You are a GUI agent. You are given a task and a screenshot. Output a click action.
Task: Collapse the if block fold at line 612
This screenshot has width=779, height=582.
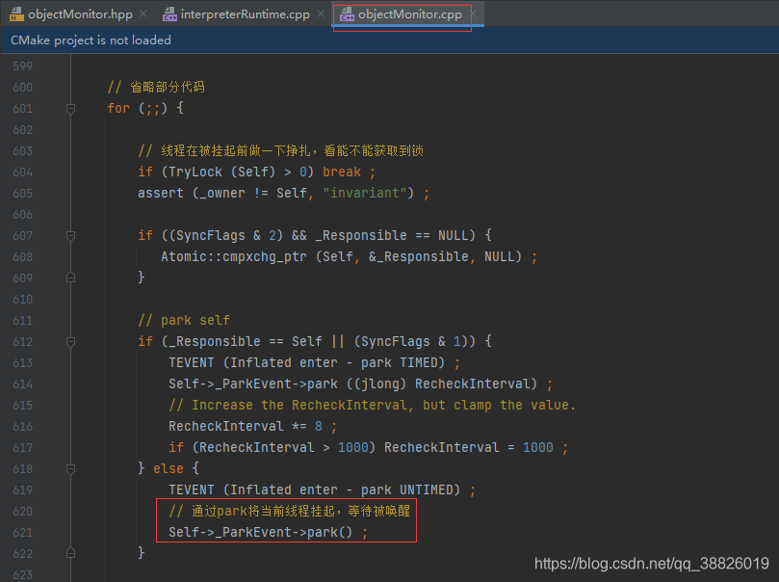(70, 341)
